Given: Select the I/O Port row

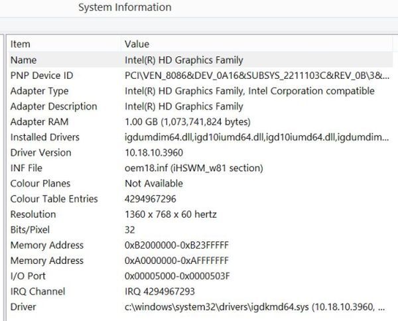Looking at the screenshot, I should (x=200, y=276).
